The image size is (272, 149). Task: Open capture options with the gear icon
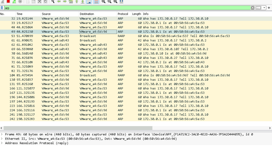[x=20, y=1]
